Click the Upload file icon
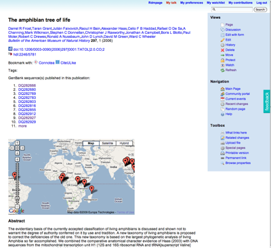Image resolution: width=271 pixels, height=248 pixels. (222, 143)
